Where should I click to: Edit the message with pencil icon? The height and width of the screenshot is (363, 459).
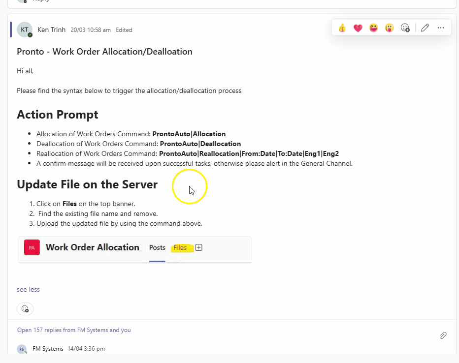click(x=425, y=28)
